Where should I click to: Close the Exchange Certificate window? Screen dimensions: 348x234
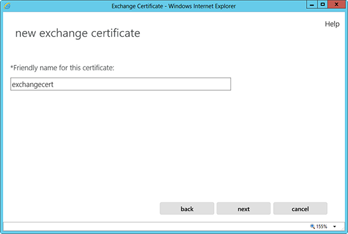tap(337, 4)
